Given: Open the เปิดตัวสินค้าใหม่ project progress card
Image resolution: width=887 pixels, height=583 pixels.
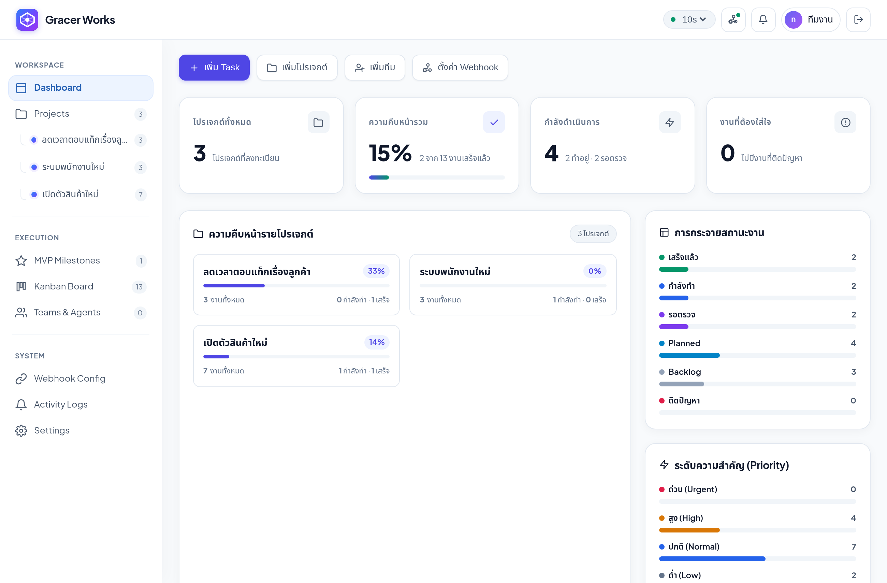Looking at the screenshot, I should 296,356.
